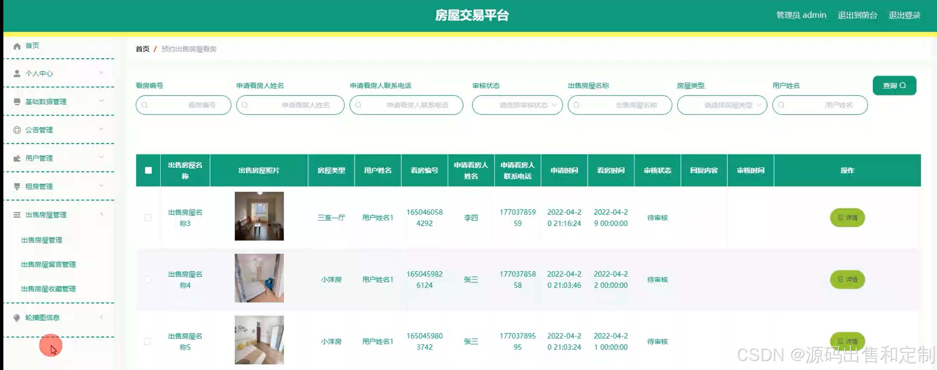Click the 出售房屋管理 list icon
This screenshot has height=370, width=937.
pyautogui.click(x=16, y=215)
